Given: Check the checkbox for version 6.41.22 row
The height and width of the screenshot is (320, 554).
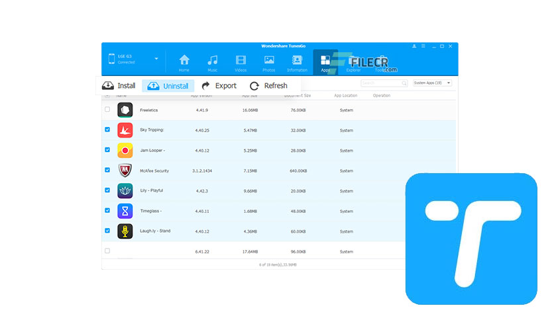Looking at the screenshot, I should click(x=107, y=251).
